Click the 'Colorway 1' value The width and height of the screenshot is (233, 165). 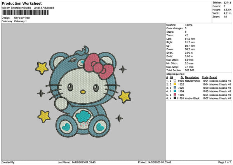point(20,21)
